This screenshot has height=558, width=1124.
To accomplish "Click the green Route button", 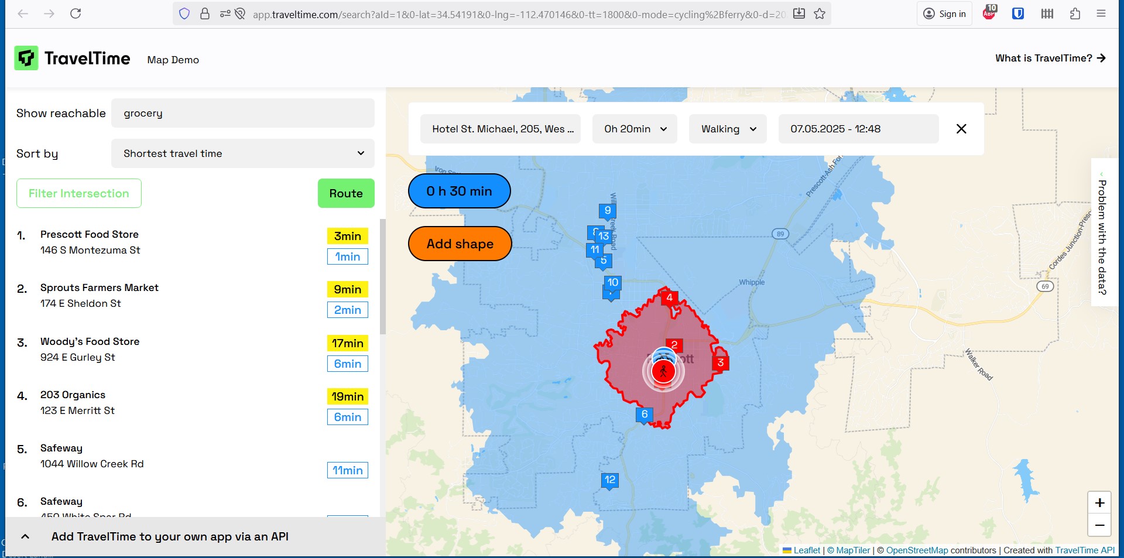I will (x=345, y=194).
